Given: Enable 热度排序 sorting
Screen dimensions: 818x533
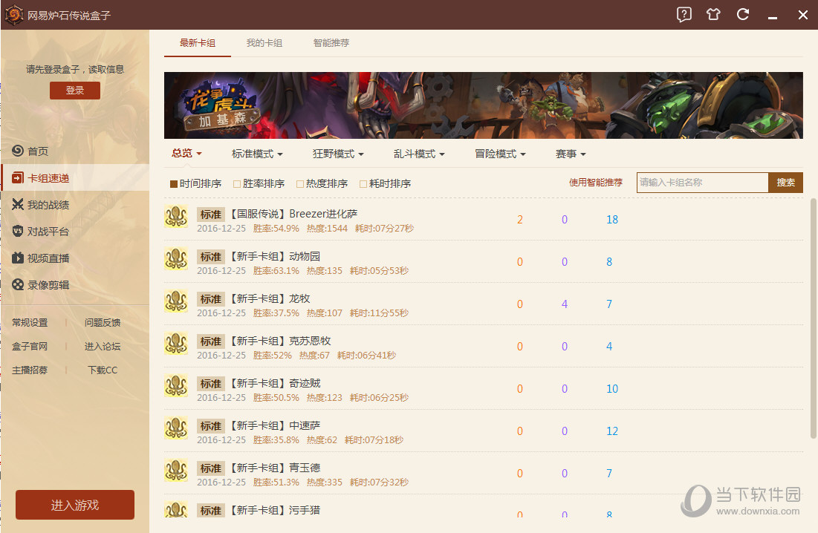Looking at the screenshot, I should (322, 183).
